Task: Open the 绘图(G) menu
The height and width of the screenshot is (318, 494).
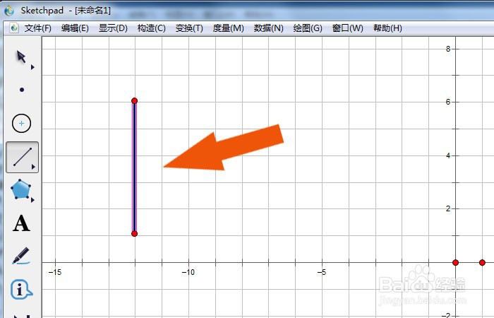Action: coord(308,28)
